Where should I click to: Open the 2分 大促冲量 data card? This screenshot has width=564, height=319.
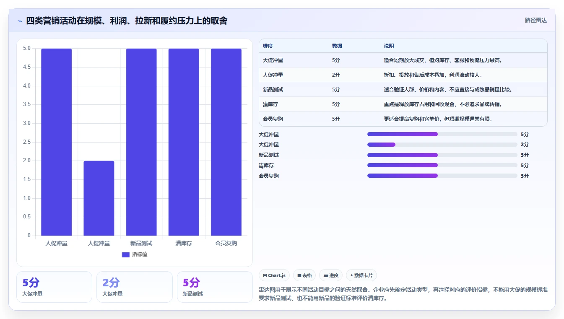[135, 287]
